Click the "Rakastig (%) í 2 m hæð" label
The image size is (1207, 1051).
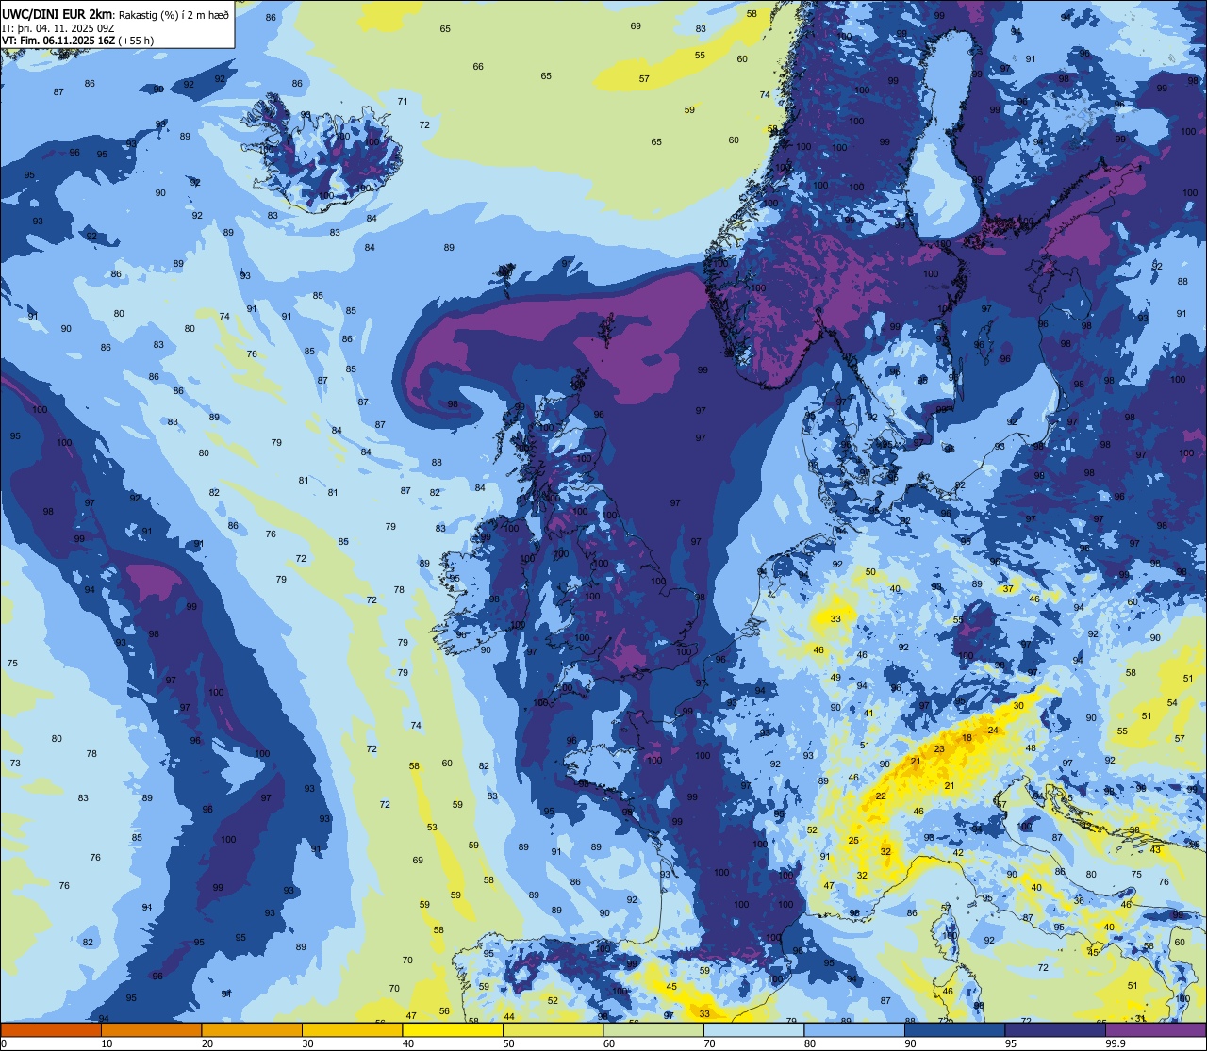[x=174, y=16]
